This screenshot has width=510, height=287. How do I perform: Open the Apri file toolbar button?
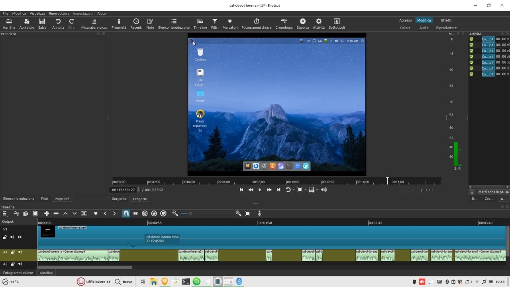(9, 24)
